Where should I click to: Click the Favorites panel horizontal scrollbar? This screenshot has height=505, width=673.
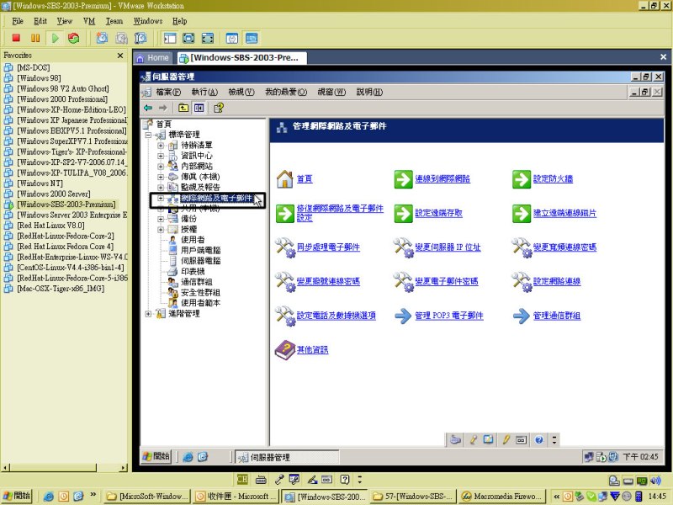[x=65, y=467]
